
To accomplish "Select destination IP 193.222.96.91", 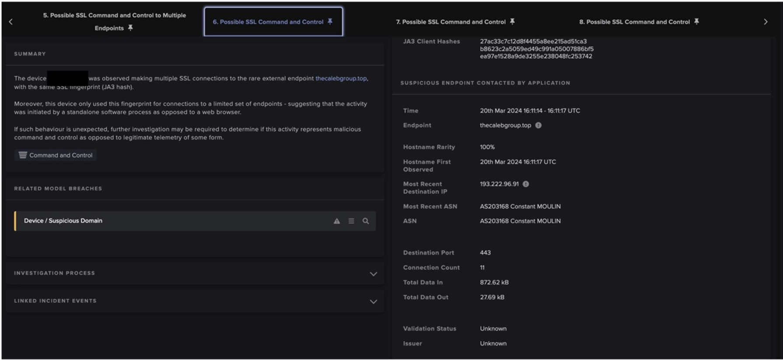I will pos(499,184).
